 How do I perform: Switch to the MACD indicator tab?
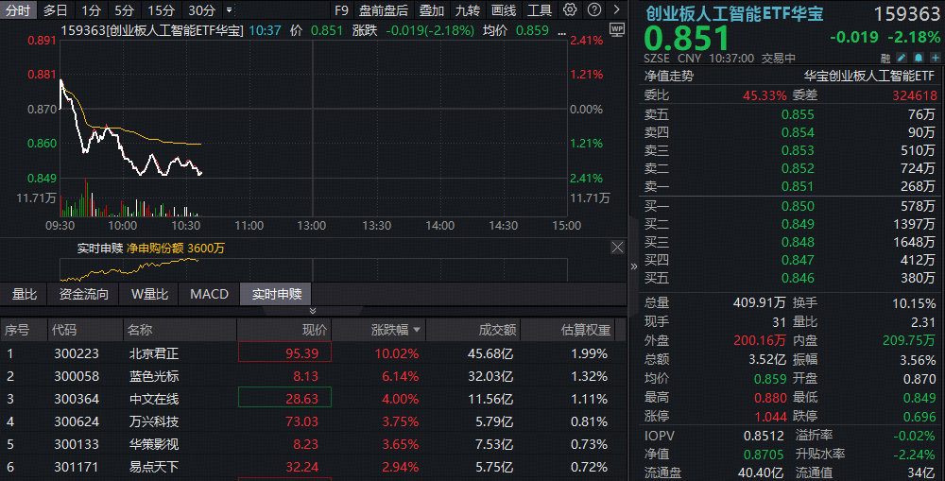pyautogui.click(x=209, y=294)
